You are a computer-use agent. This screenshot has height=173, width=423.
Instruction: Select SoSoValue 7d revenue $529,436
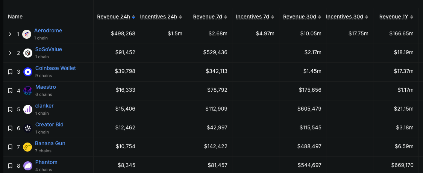click(215, 52)
